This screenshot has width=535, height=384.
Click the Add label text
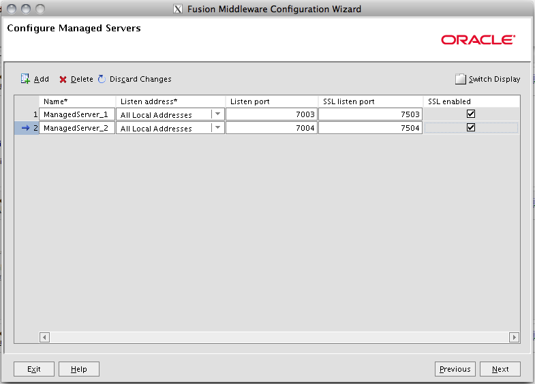(42, 79)
